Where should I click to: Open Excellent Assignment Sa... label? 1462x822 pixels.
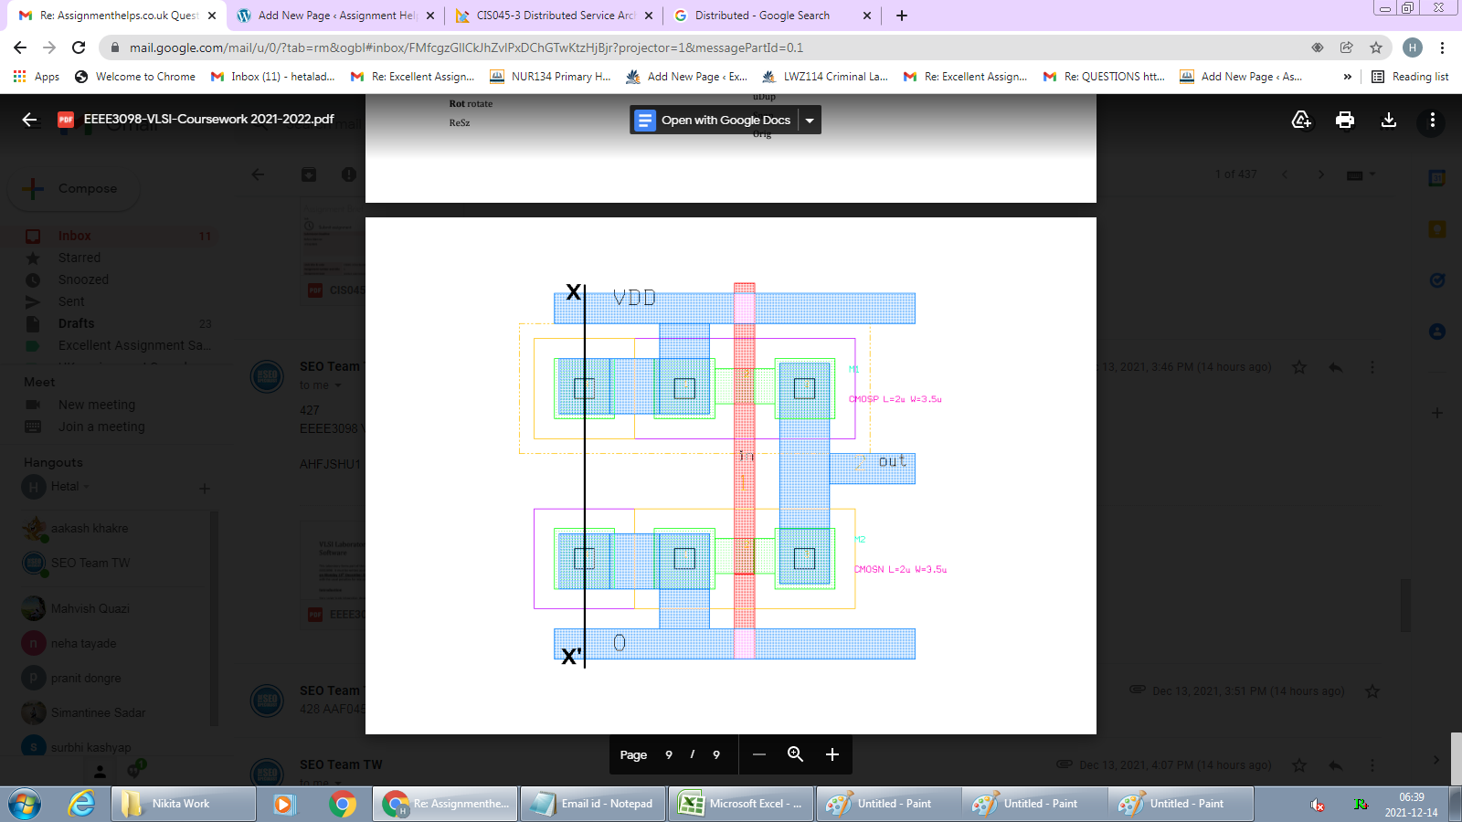pos(134,345)
